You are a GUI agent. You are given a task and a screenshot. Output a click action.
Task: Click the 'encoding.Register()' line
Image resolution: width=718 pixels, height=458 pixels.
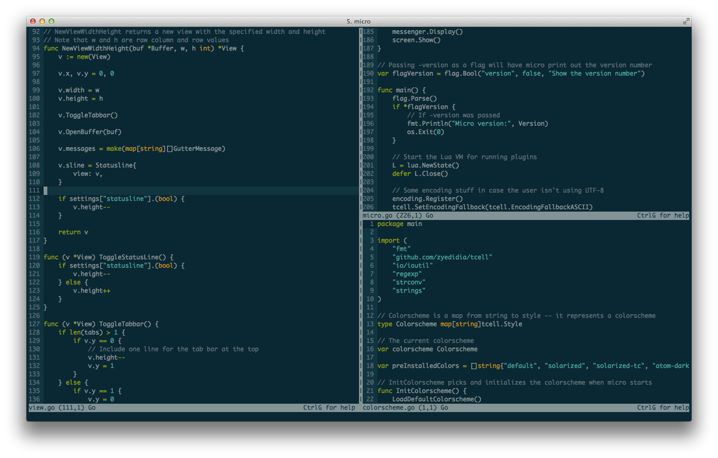click(x=427, y=199)
